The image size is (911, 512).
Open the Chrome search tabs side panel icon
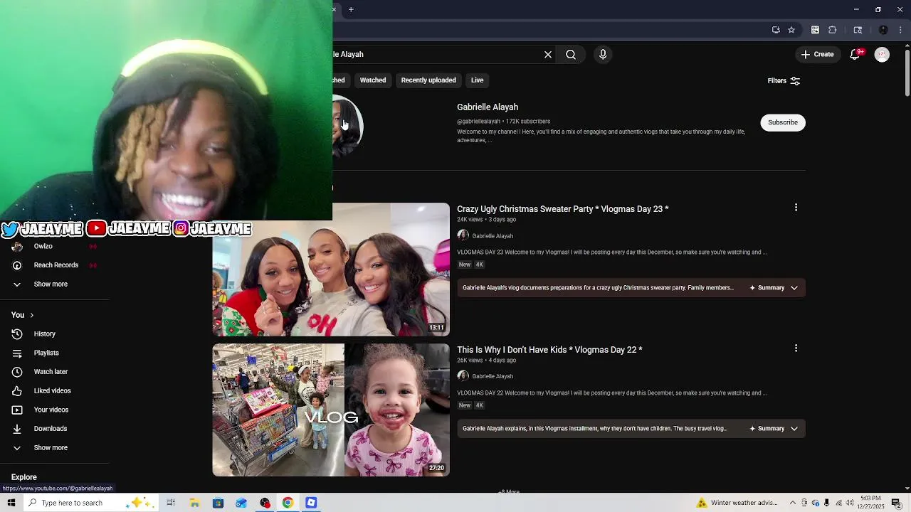point(858,30)
